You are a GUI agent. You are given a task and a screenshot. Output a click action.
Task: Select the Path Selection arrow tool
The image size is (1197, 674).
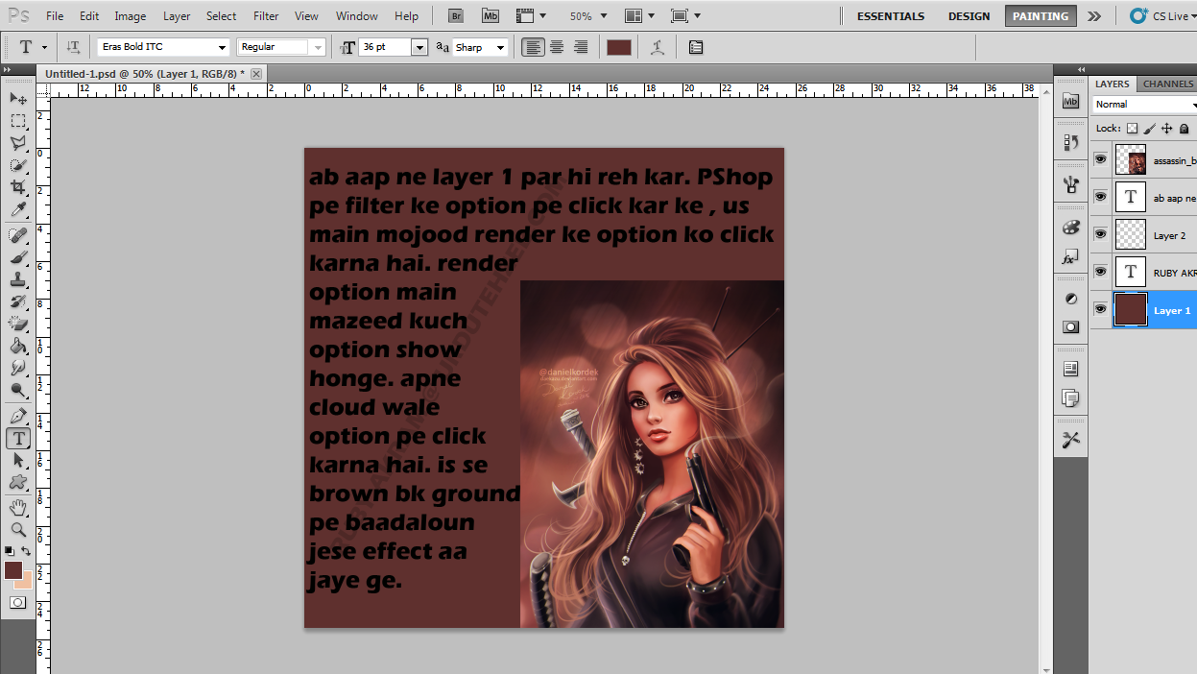tap(18, 460)
